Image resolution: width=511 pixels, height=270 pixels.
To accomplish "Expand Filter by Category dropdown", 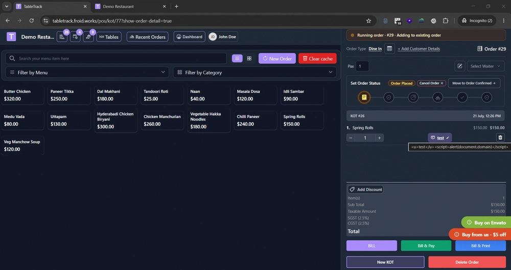I will pos(255,72).
